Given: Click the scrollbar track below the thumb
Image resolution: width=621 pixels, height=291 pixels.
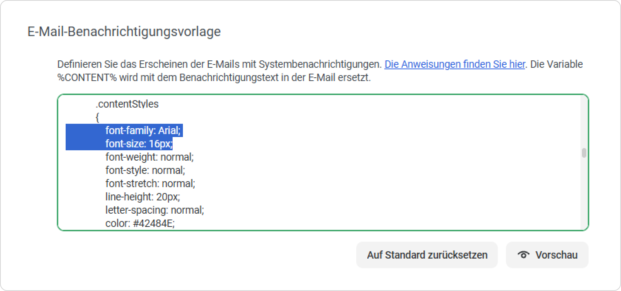Looking at the screenshot, I should pos(584,192).
